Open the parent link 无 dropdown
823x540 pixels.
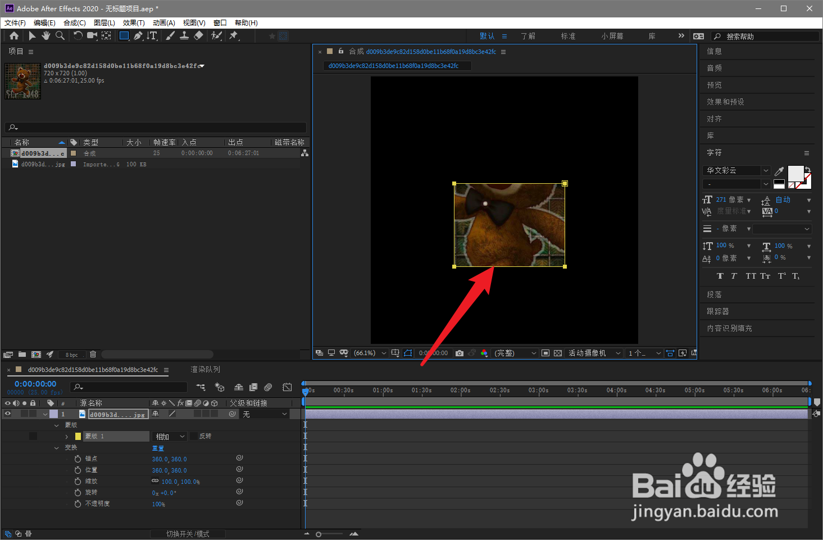pyautogui.click(x=265, y=414)
